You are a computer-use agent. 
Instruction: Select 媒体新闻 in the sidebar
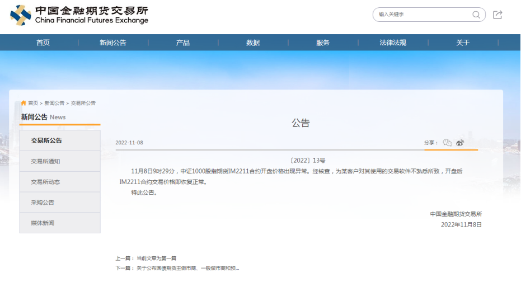(60, 223)
